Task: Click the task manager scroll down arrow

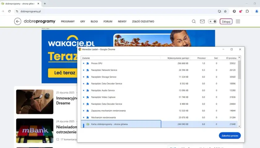Action: (239, 126)
